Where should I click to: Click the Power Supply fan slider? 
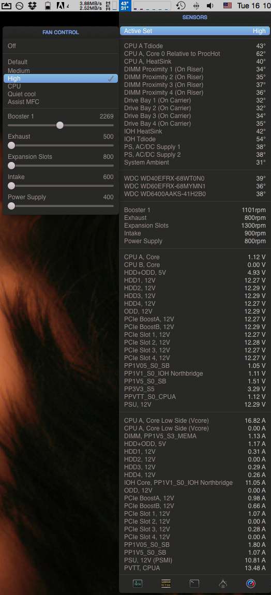tap(61, 206)
